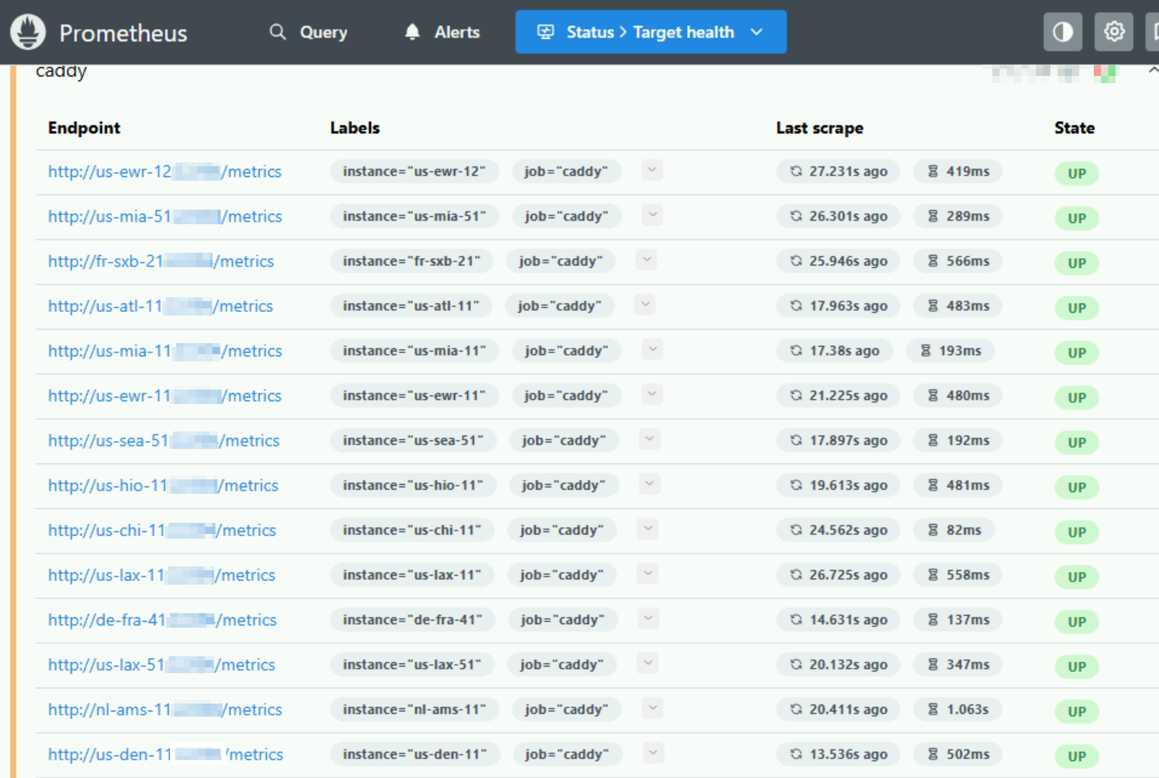Screen dimensions: 1159x778
Task: Click the caddy job pool title
Action: [61, 72]
